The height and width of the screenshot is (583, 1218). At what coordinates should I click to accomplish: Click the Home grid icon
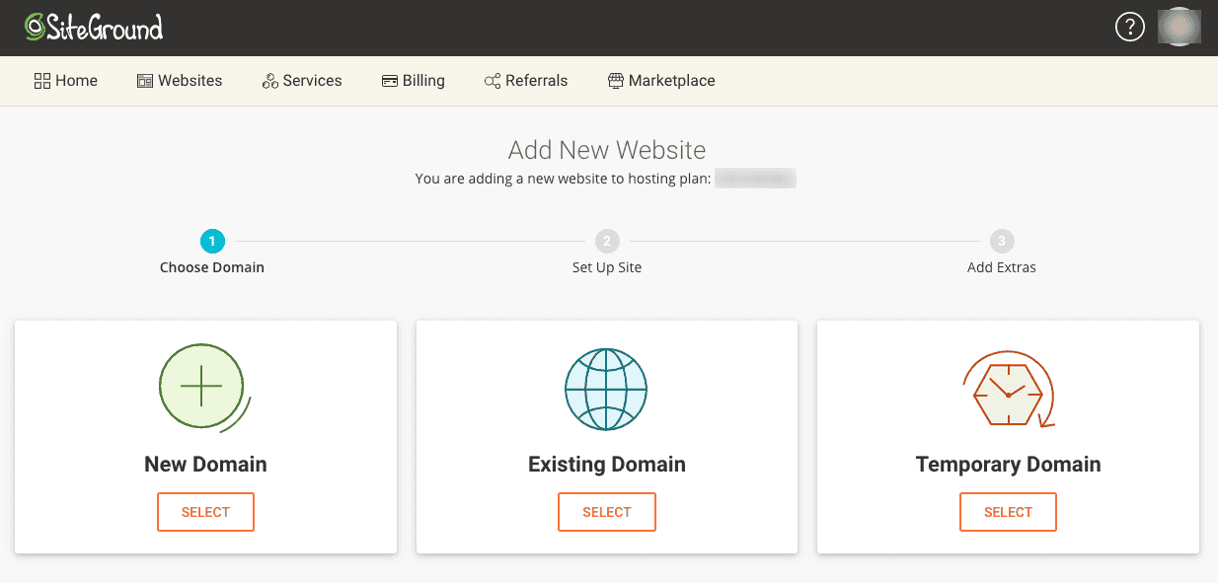pos(42,81)
